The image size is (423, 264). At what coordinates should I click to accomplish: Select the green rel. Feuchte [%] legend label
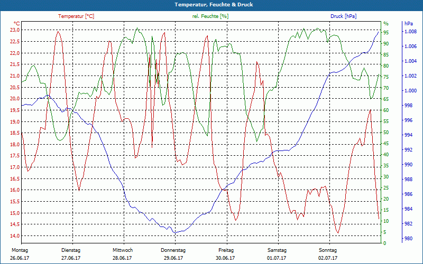coord(210,16)
